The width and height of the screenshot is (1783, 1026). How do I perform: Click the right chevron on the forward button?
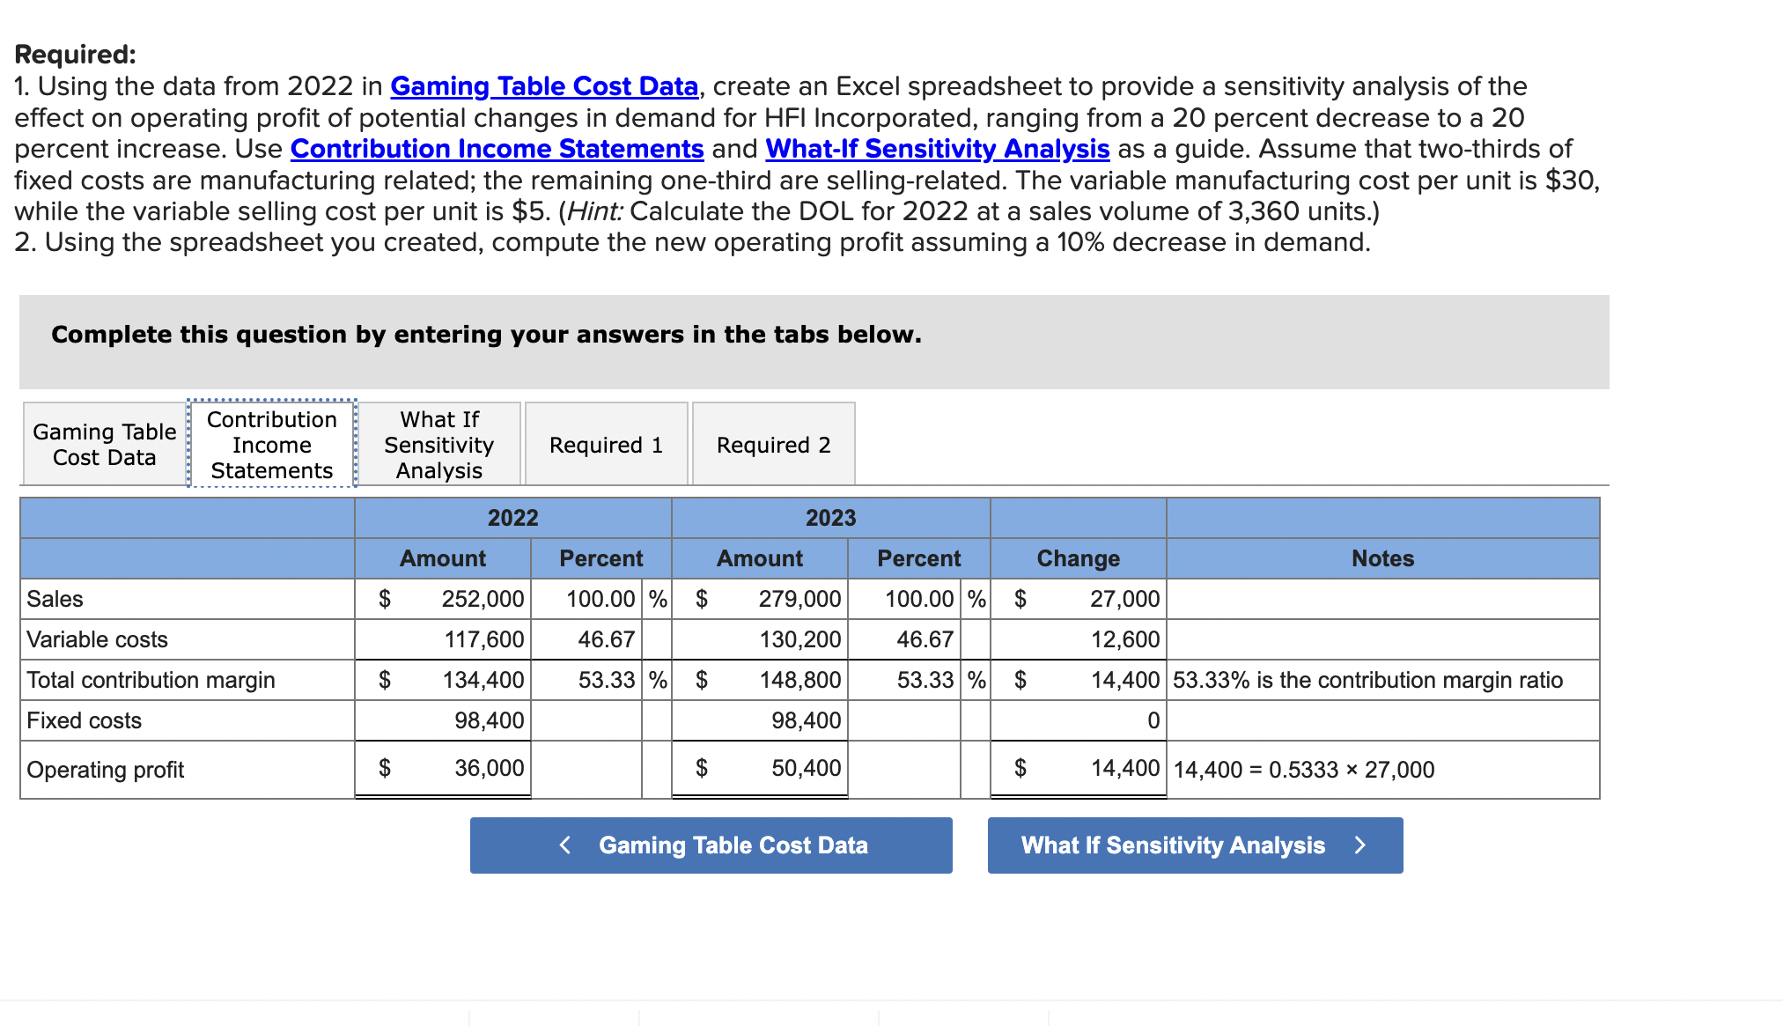pos(1359,845)
